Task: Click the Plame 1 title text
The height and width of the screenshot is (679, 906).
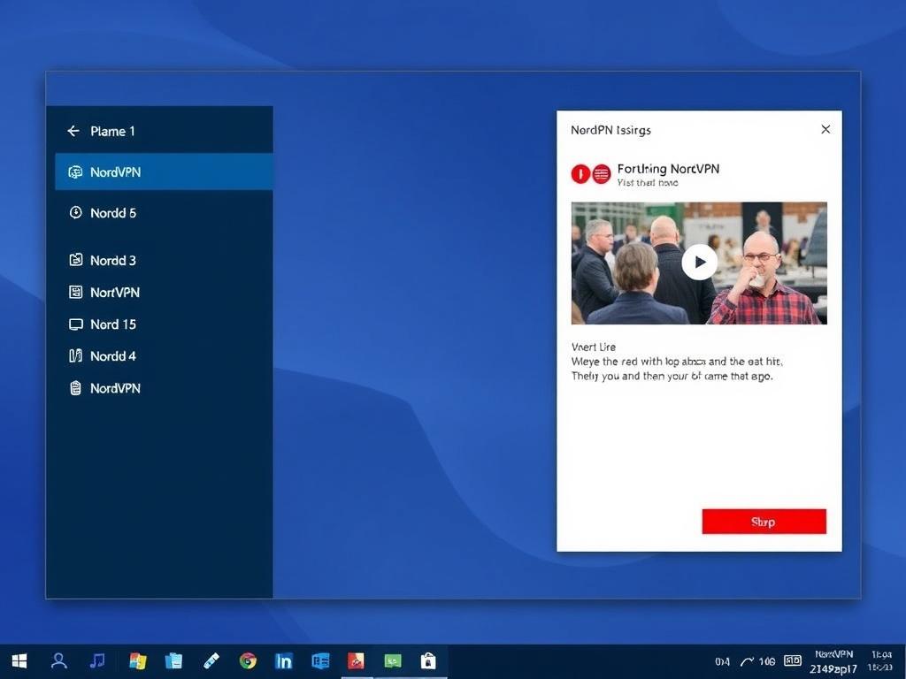Action: (112, 131)
